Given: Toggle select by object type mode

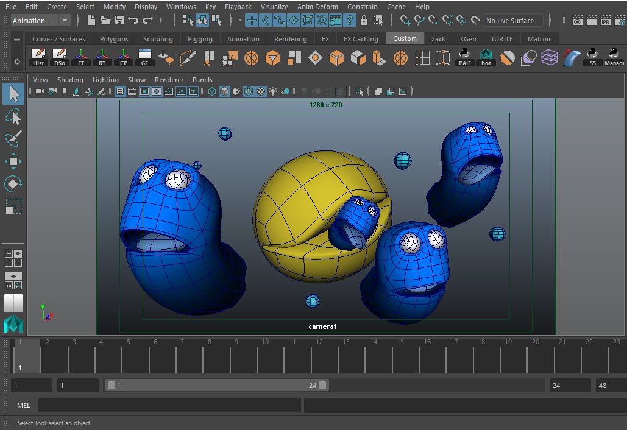Looking at the screenshot, I should click(202, 20).
